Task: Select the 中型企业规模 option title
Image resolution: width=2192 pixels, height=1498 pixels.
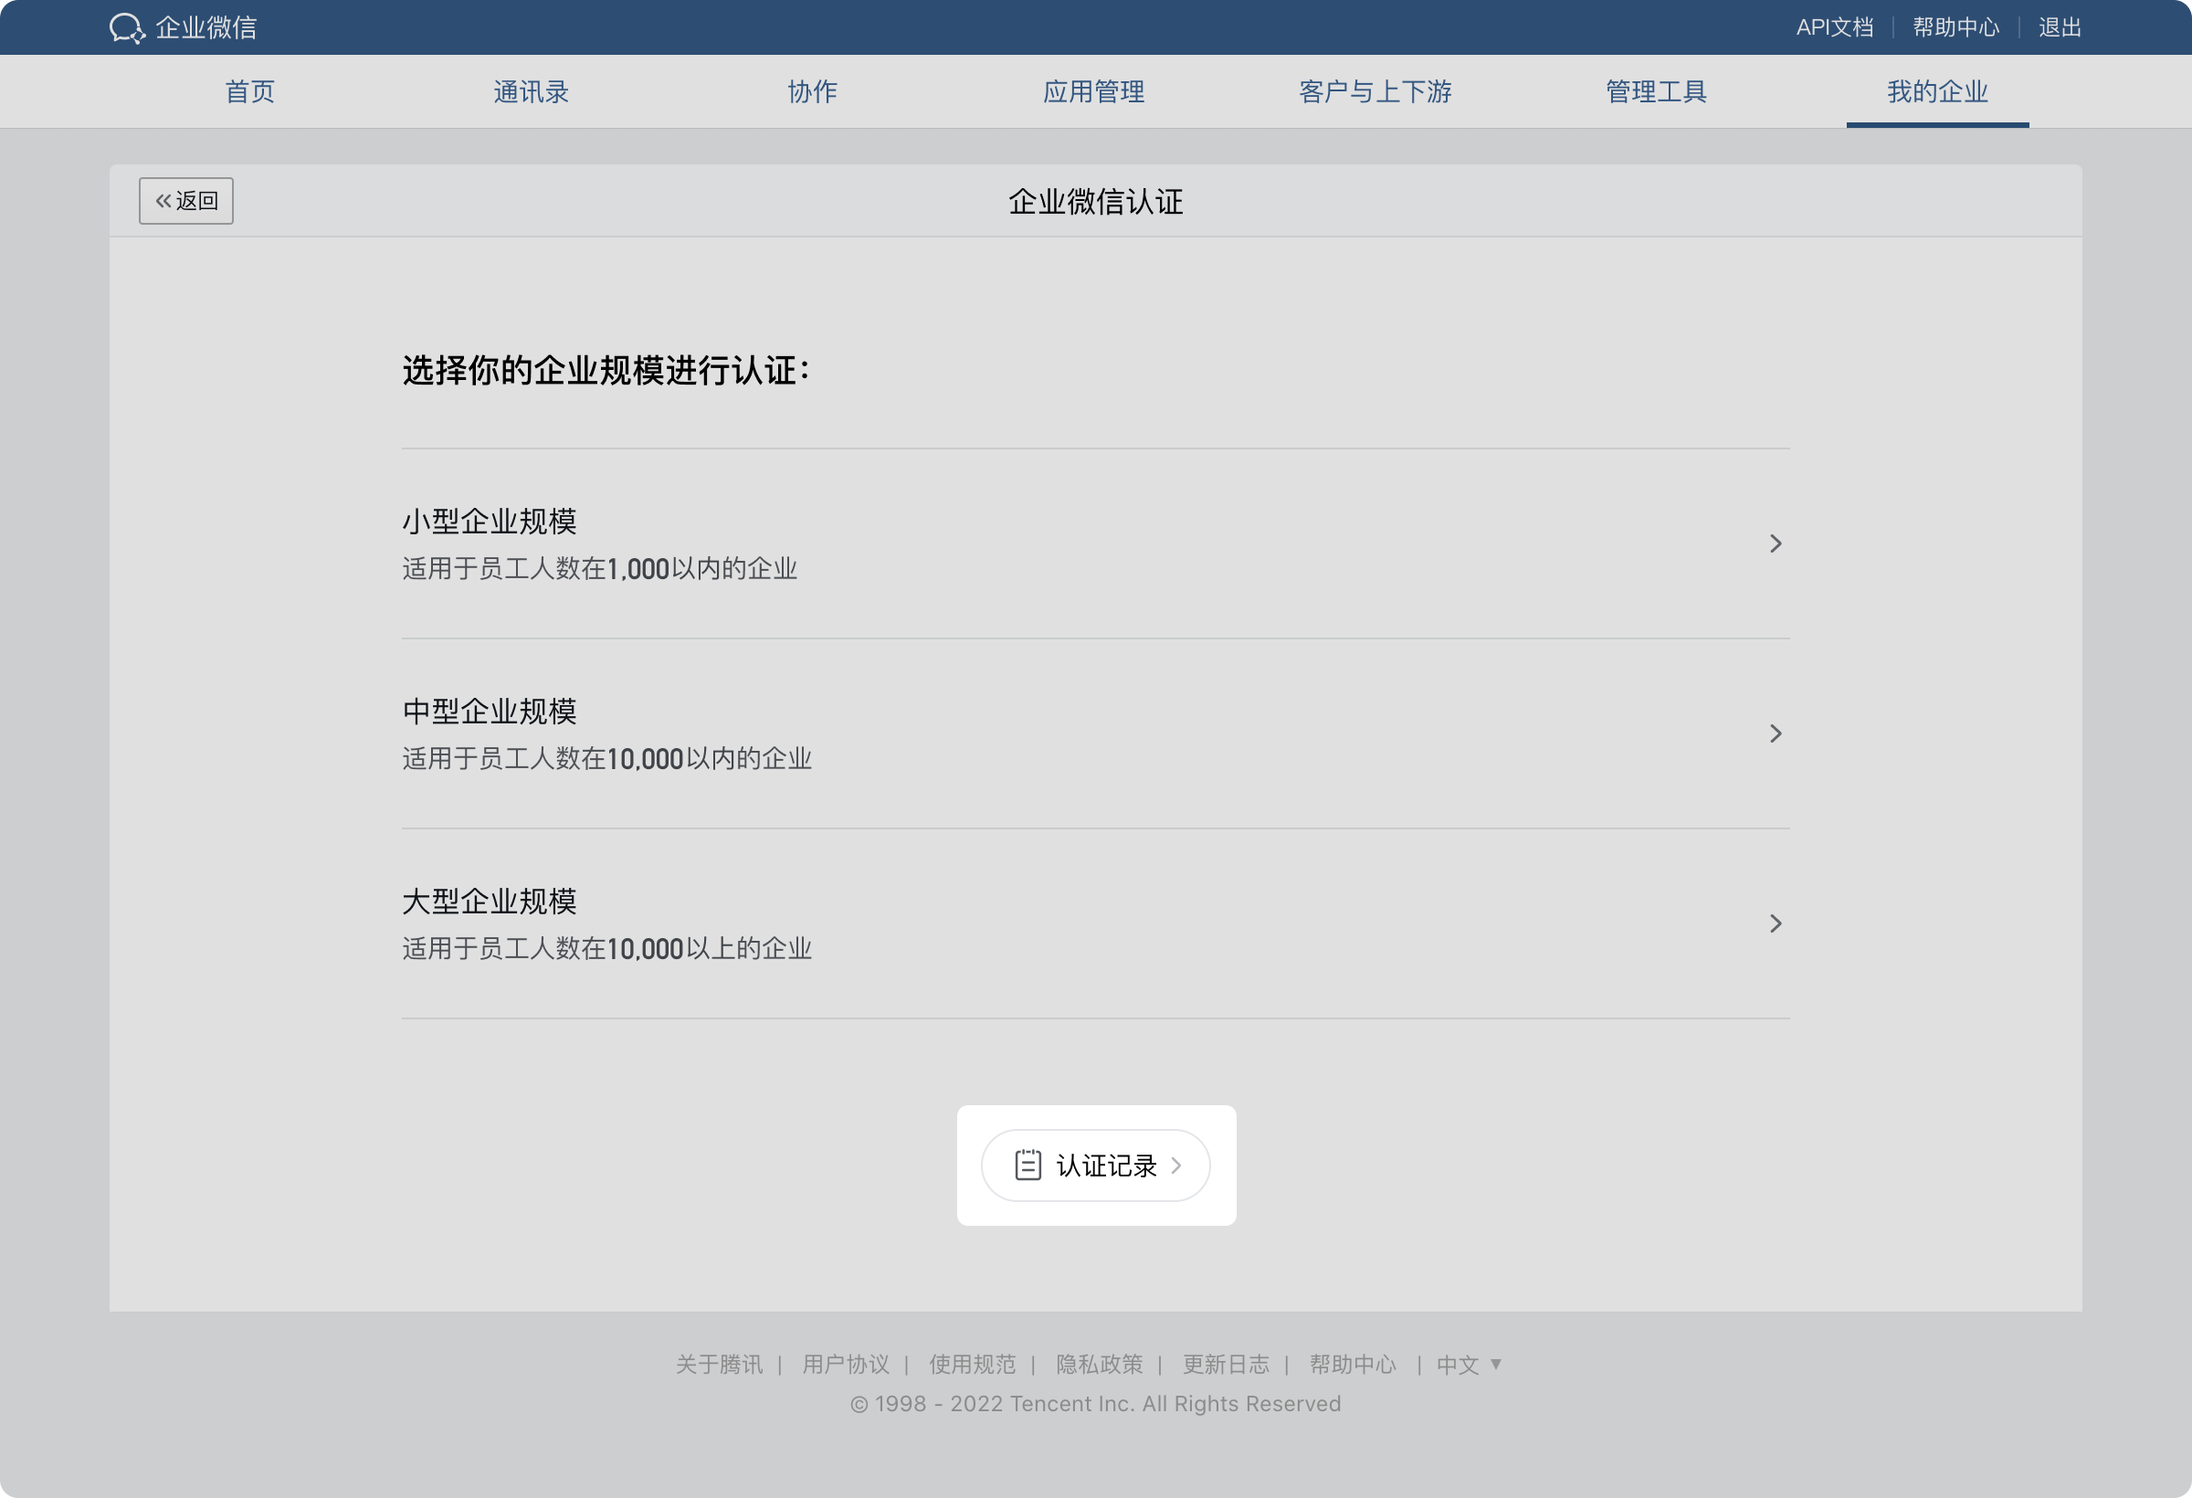Action: coord(490,712)
